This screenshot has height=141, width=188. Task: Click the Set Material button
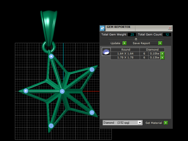pyautogui.click(x=154, y=123)
